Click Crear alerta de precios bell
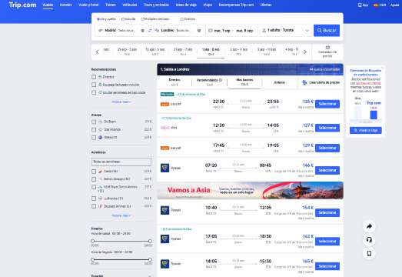 click(321, 82)
